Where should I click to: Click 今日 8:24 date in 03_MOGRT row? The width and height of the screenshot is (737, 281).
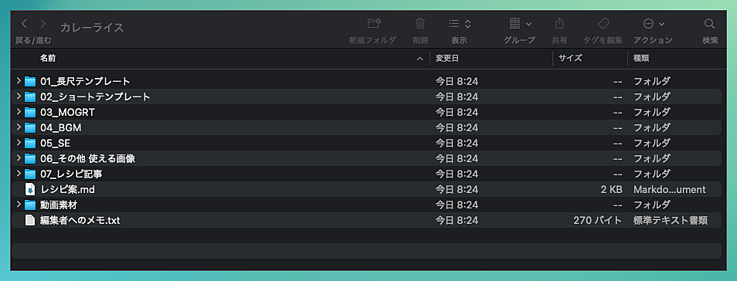pyautogui.click(x=457, y=112)
